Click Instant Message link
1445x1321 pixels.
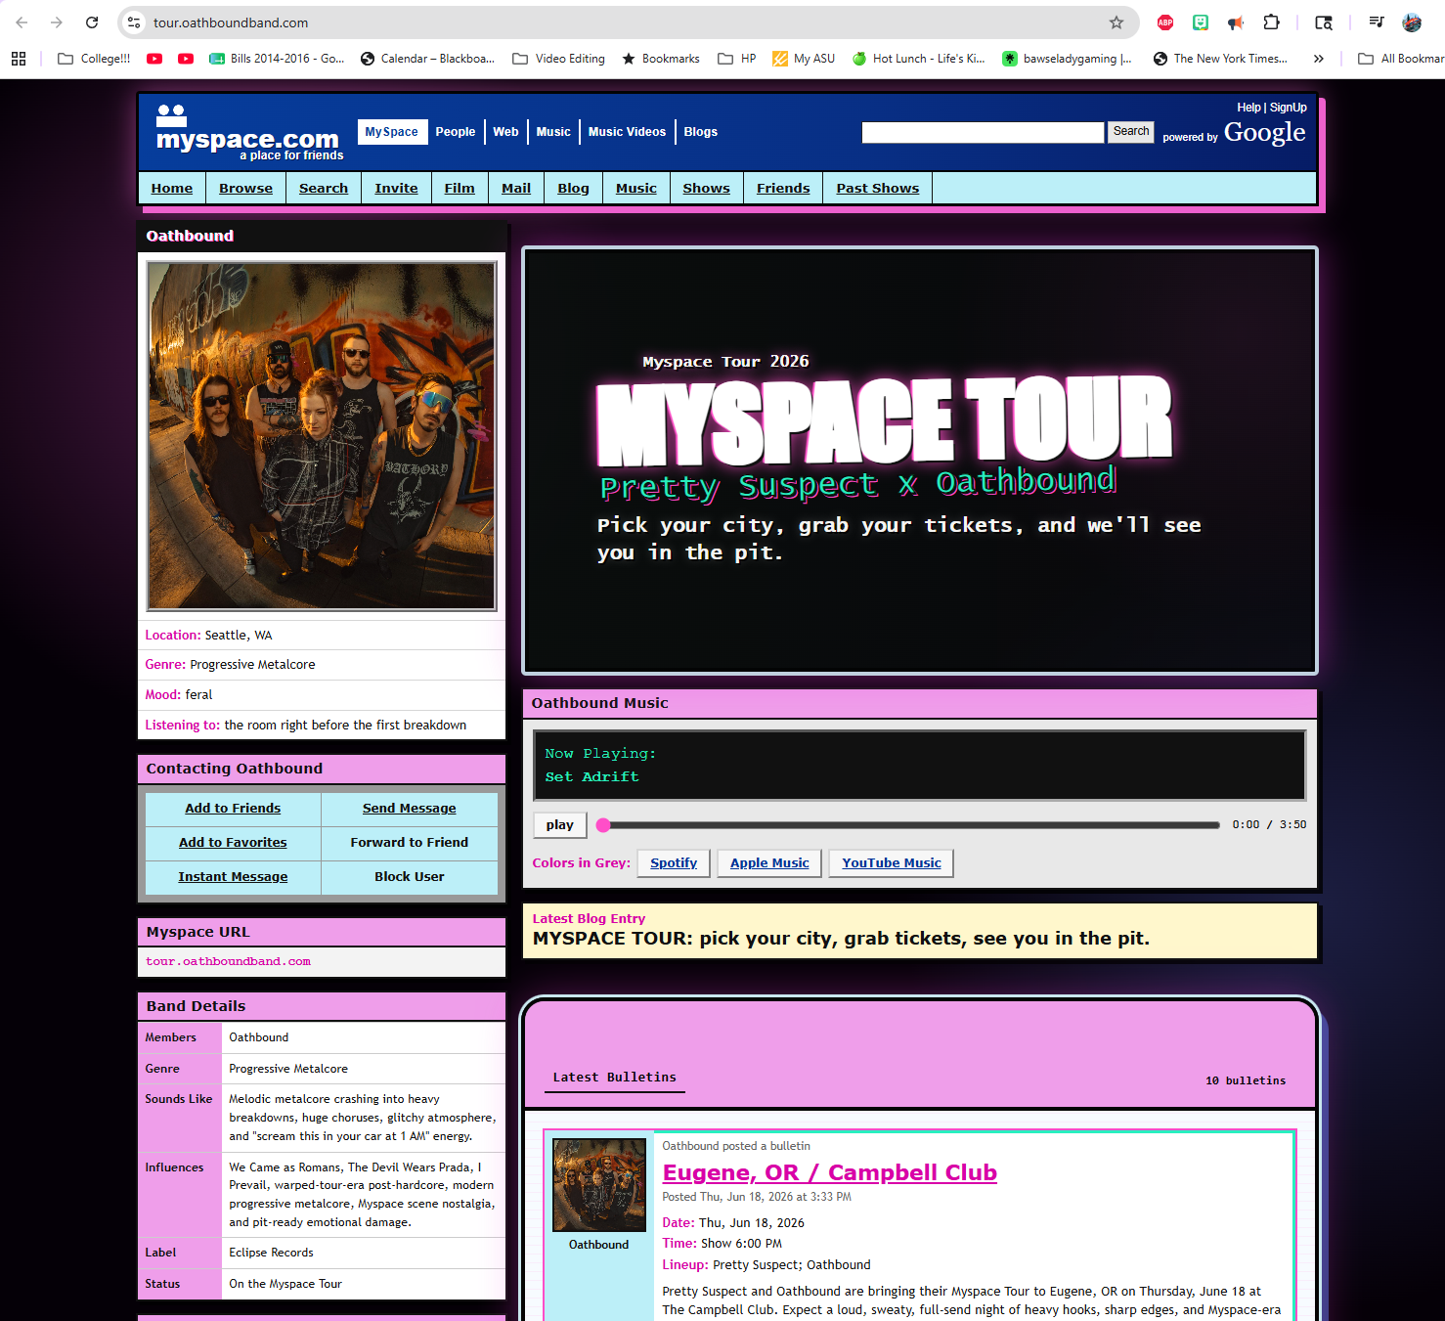(x=233, y=877)
